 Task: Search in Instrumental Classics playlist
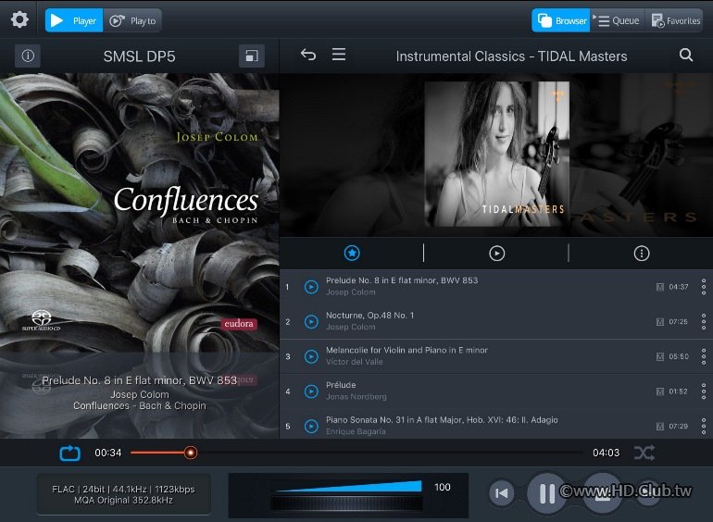coord(686,56)
